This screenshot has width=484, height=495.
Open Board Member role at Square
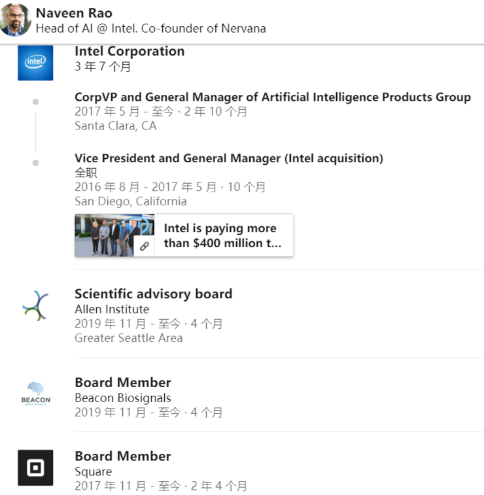coord(123,456)
